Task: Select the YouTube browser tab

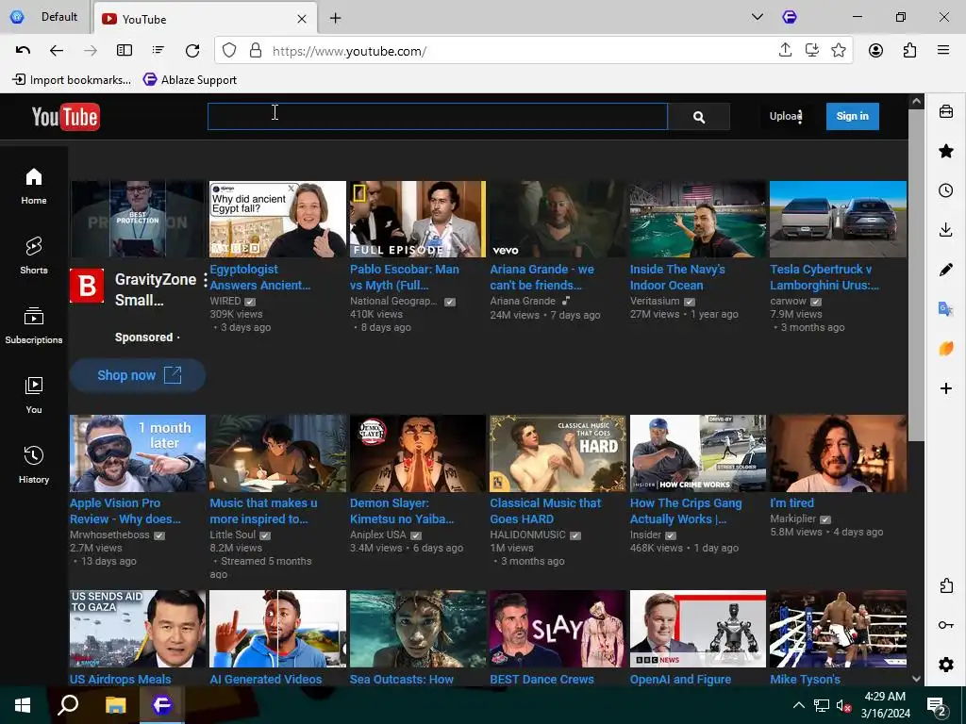Action: coord(205,19)
